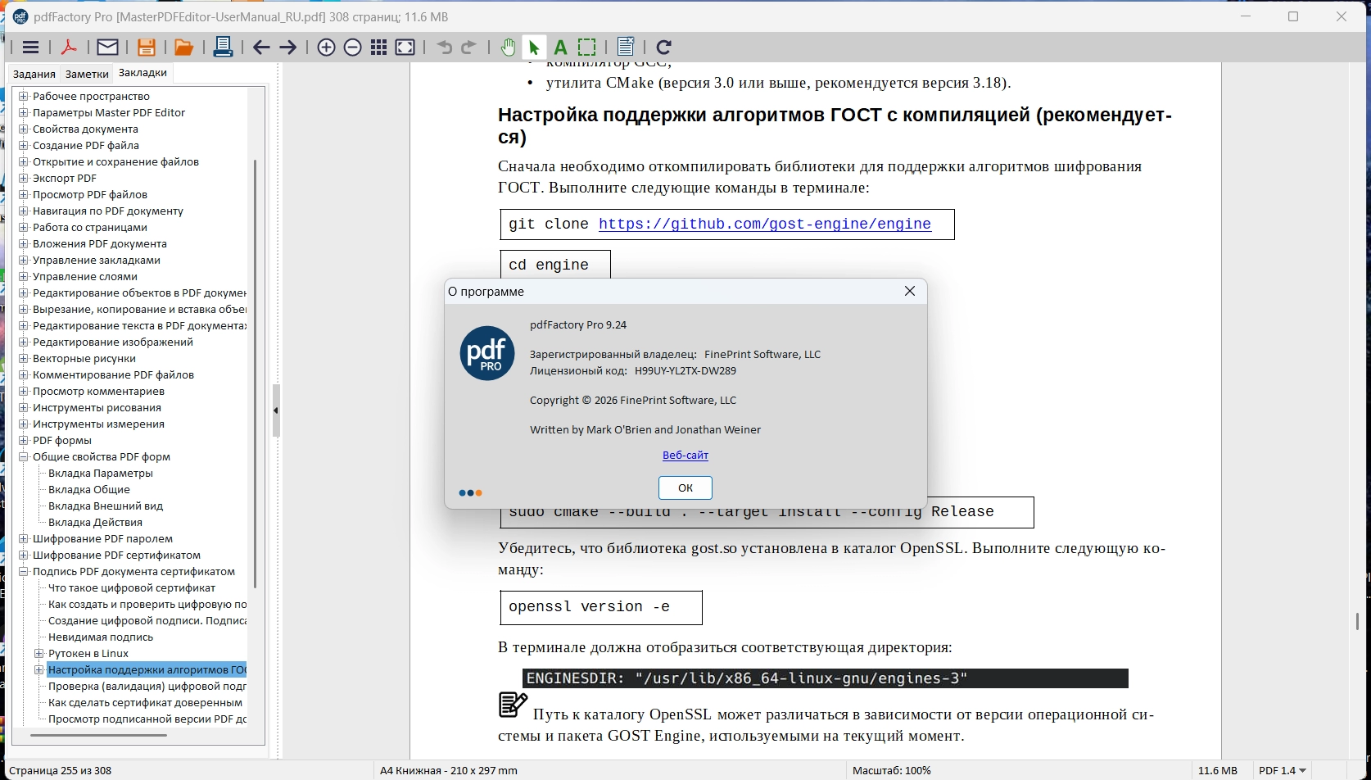Screen dimensions: 1371x780
Task: Select the Вкладка Общие bookmark
Action: [89, 490]
